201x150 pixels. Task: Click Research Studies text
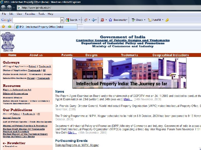[x=13, y=97]
